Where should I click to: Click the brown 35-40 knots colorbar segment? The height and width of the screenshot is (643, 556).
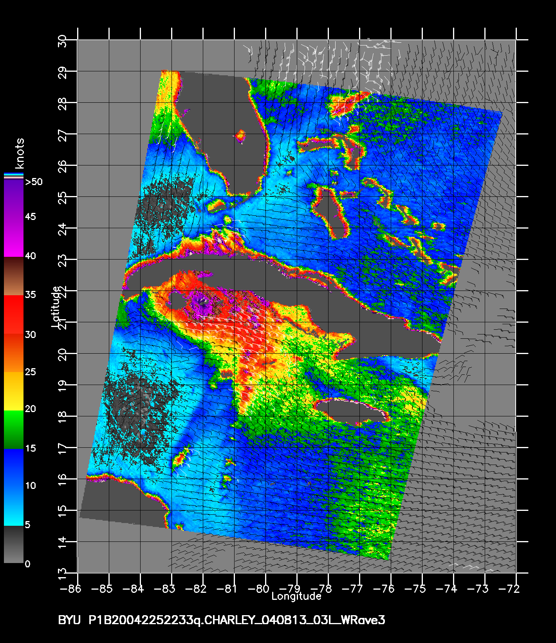14,276
